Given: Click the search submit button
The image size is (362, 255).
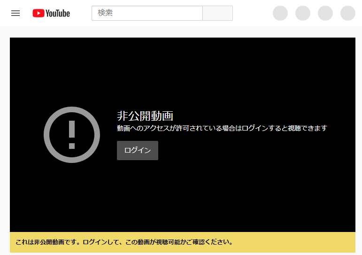Looking at the screenshot, I should pos(217,13).
